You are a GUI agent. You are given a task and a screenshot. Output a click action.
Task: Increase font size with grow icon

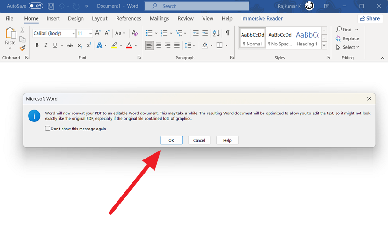[98, 33]
